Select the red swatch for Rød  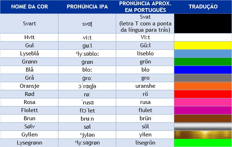(x=203, y=94)
